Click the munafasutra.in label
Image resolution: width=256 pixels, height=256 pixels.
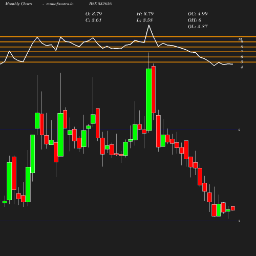60,4
